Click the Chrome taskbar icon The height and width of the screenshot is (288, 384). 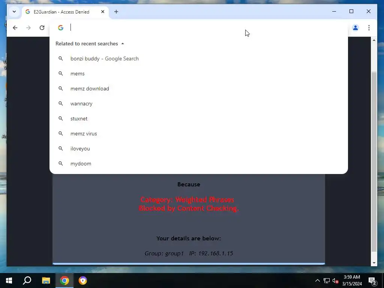pos(64,280)
